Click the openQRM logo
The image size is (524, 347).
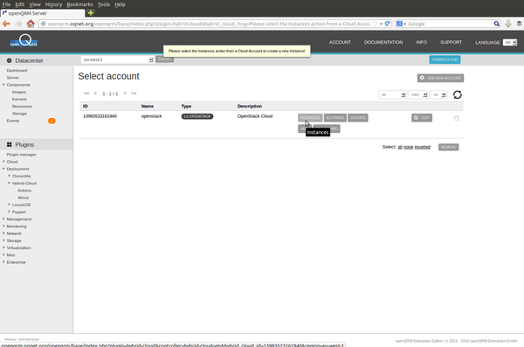coord(24,41)
